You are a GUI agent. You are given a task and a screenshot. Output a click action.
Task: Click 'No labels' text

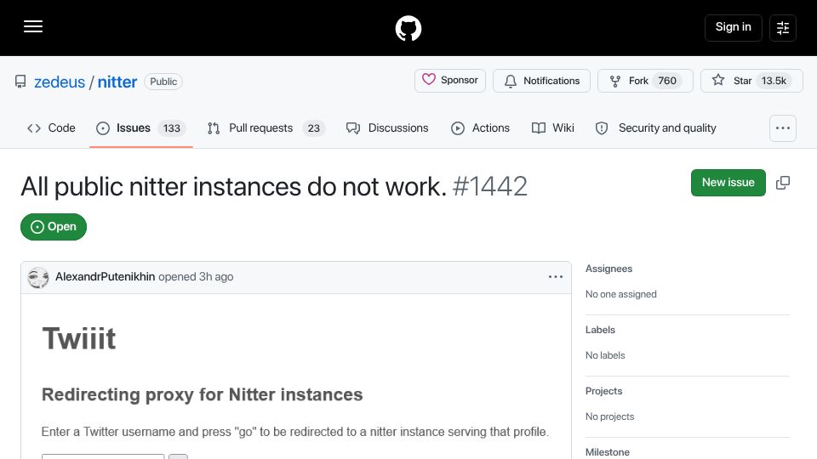coord(605,355)
